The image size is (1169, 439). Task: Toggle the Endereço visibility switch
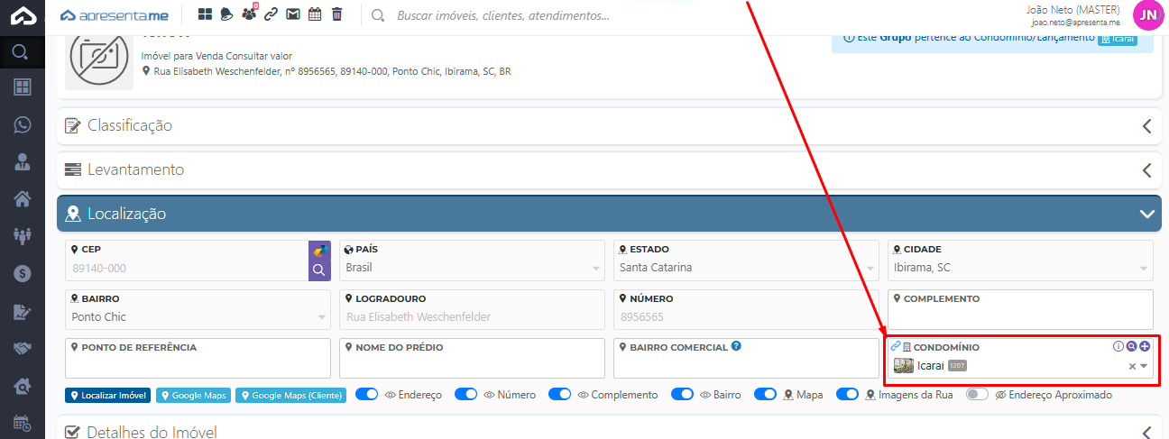(x=366, y=395)
